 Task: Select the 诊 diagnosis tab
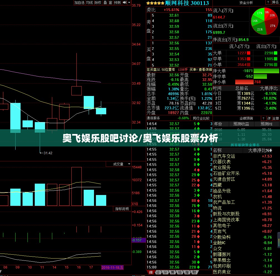click(158, 272)
